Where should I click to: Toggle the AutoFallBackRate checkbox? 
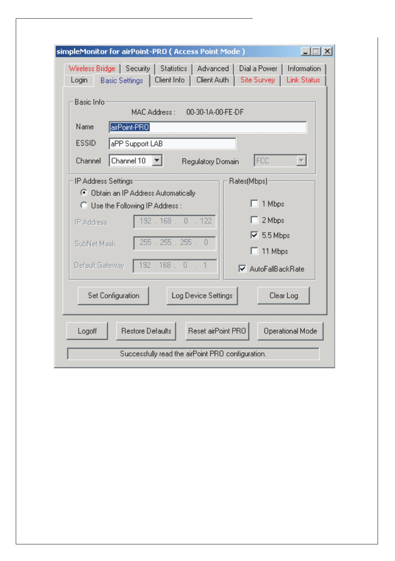(242, 269)
